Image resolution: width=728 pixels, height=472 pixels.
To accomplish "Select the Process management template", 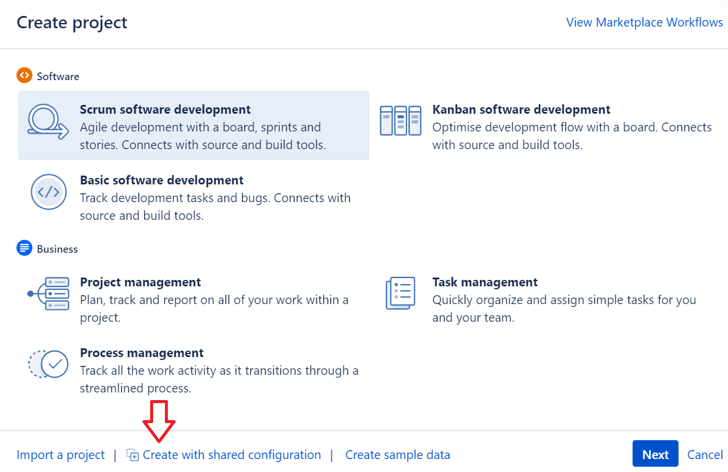I will click(x=141, y=353).
